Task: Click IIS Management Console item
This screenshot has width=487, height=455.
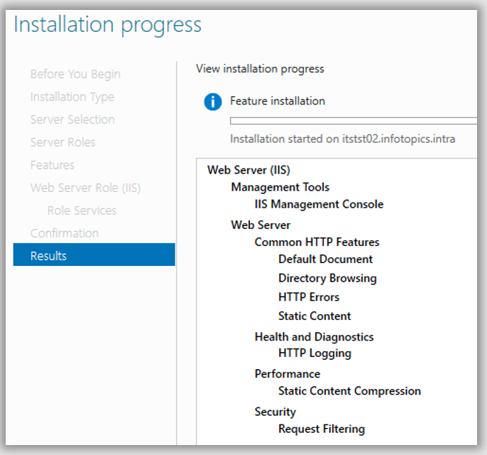Action: 319,204
